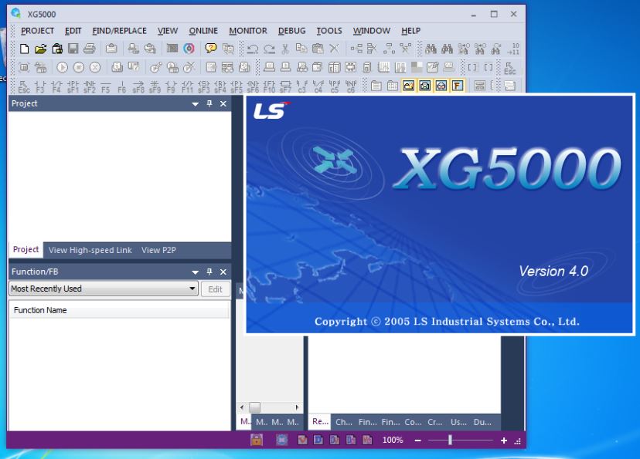The height and width of the screenshot is (459, 640).
Task: Paste from the clipboard icon
Action: (x=318, y=49)
